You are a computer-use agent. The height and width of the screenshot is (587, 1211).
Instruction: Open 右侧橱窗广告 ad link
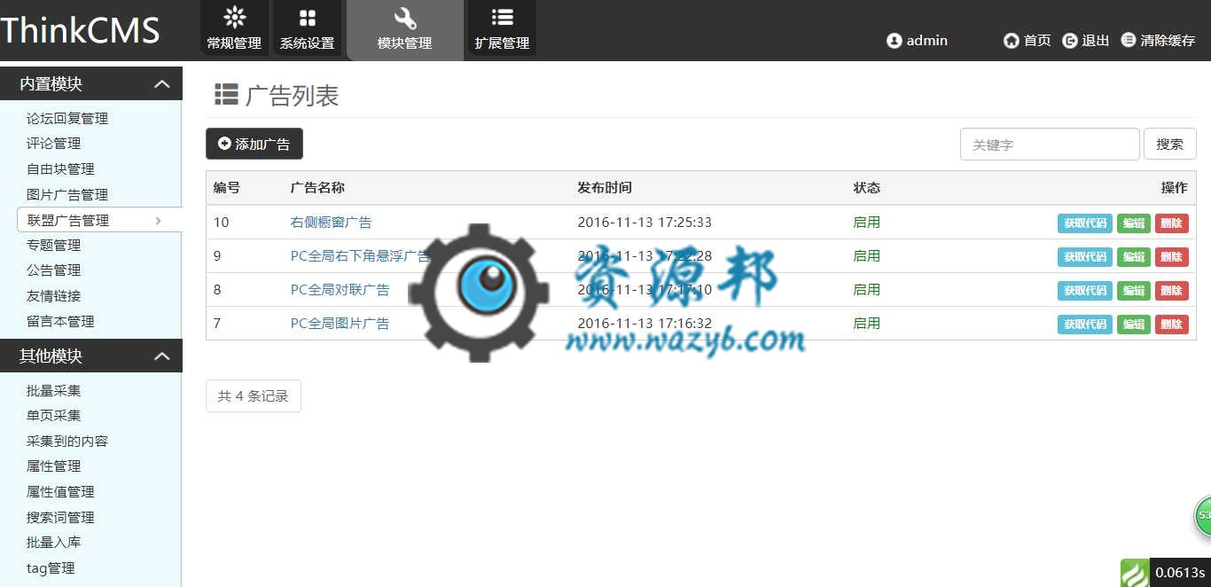332,223
